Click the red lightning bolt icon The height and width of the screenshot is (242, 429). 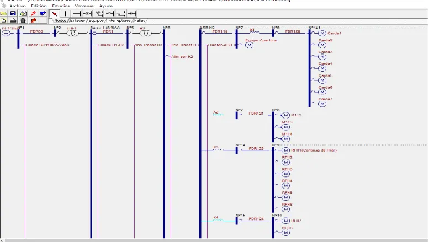click(33, 13)
